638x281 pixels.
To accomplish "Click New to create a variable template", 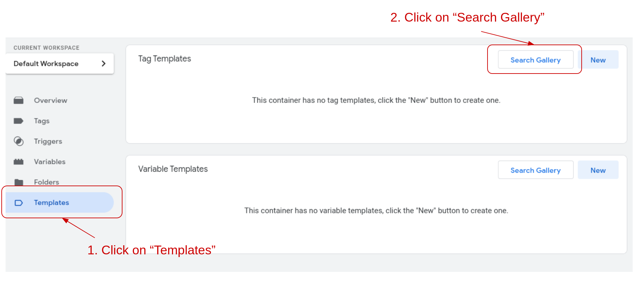I will (x=598, y=170).
